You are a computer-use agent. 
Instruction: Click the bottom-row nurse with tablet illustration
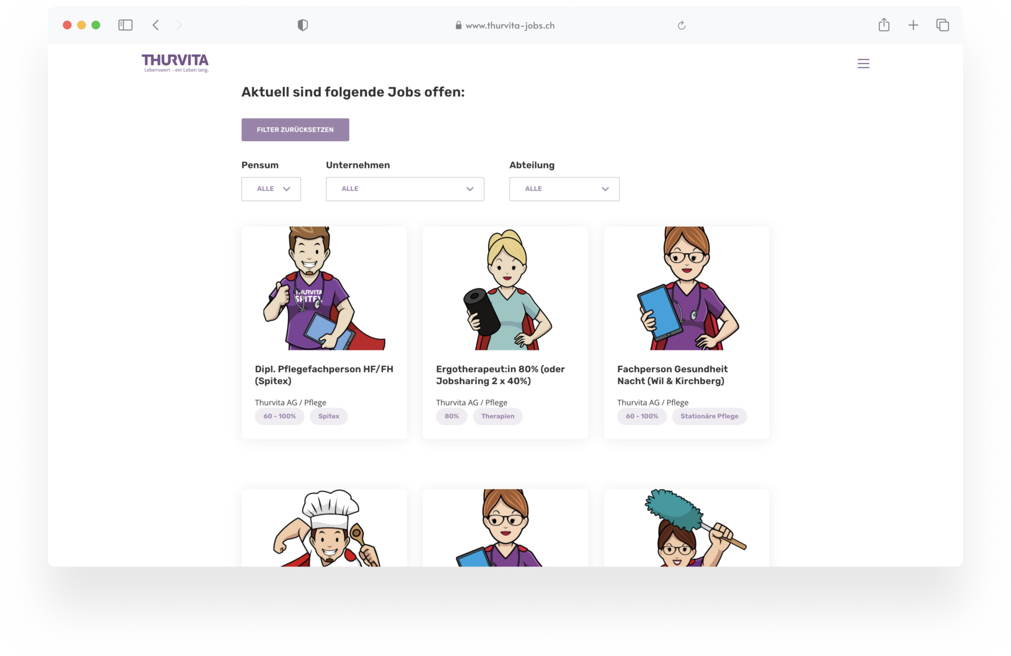[x=500, y=528]
